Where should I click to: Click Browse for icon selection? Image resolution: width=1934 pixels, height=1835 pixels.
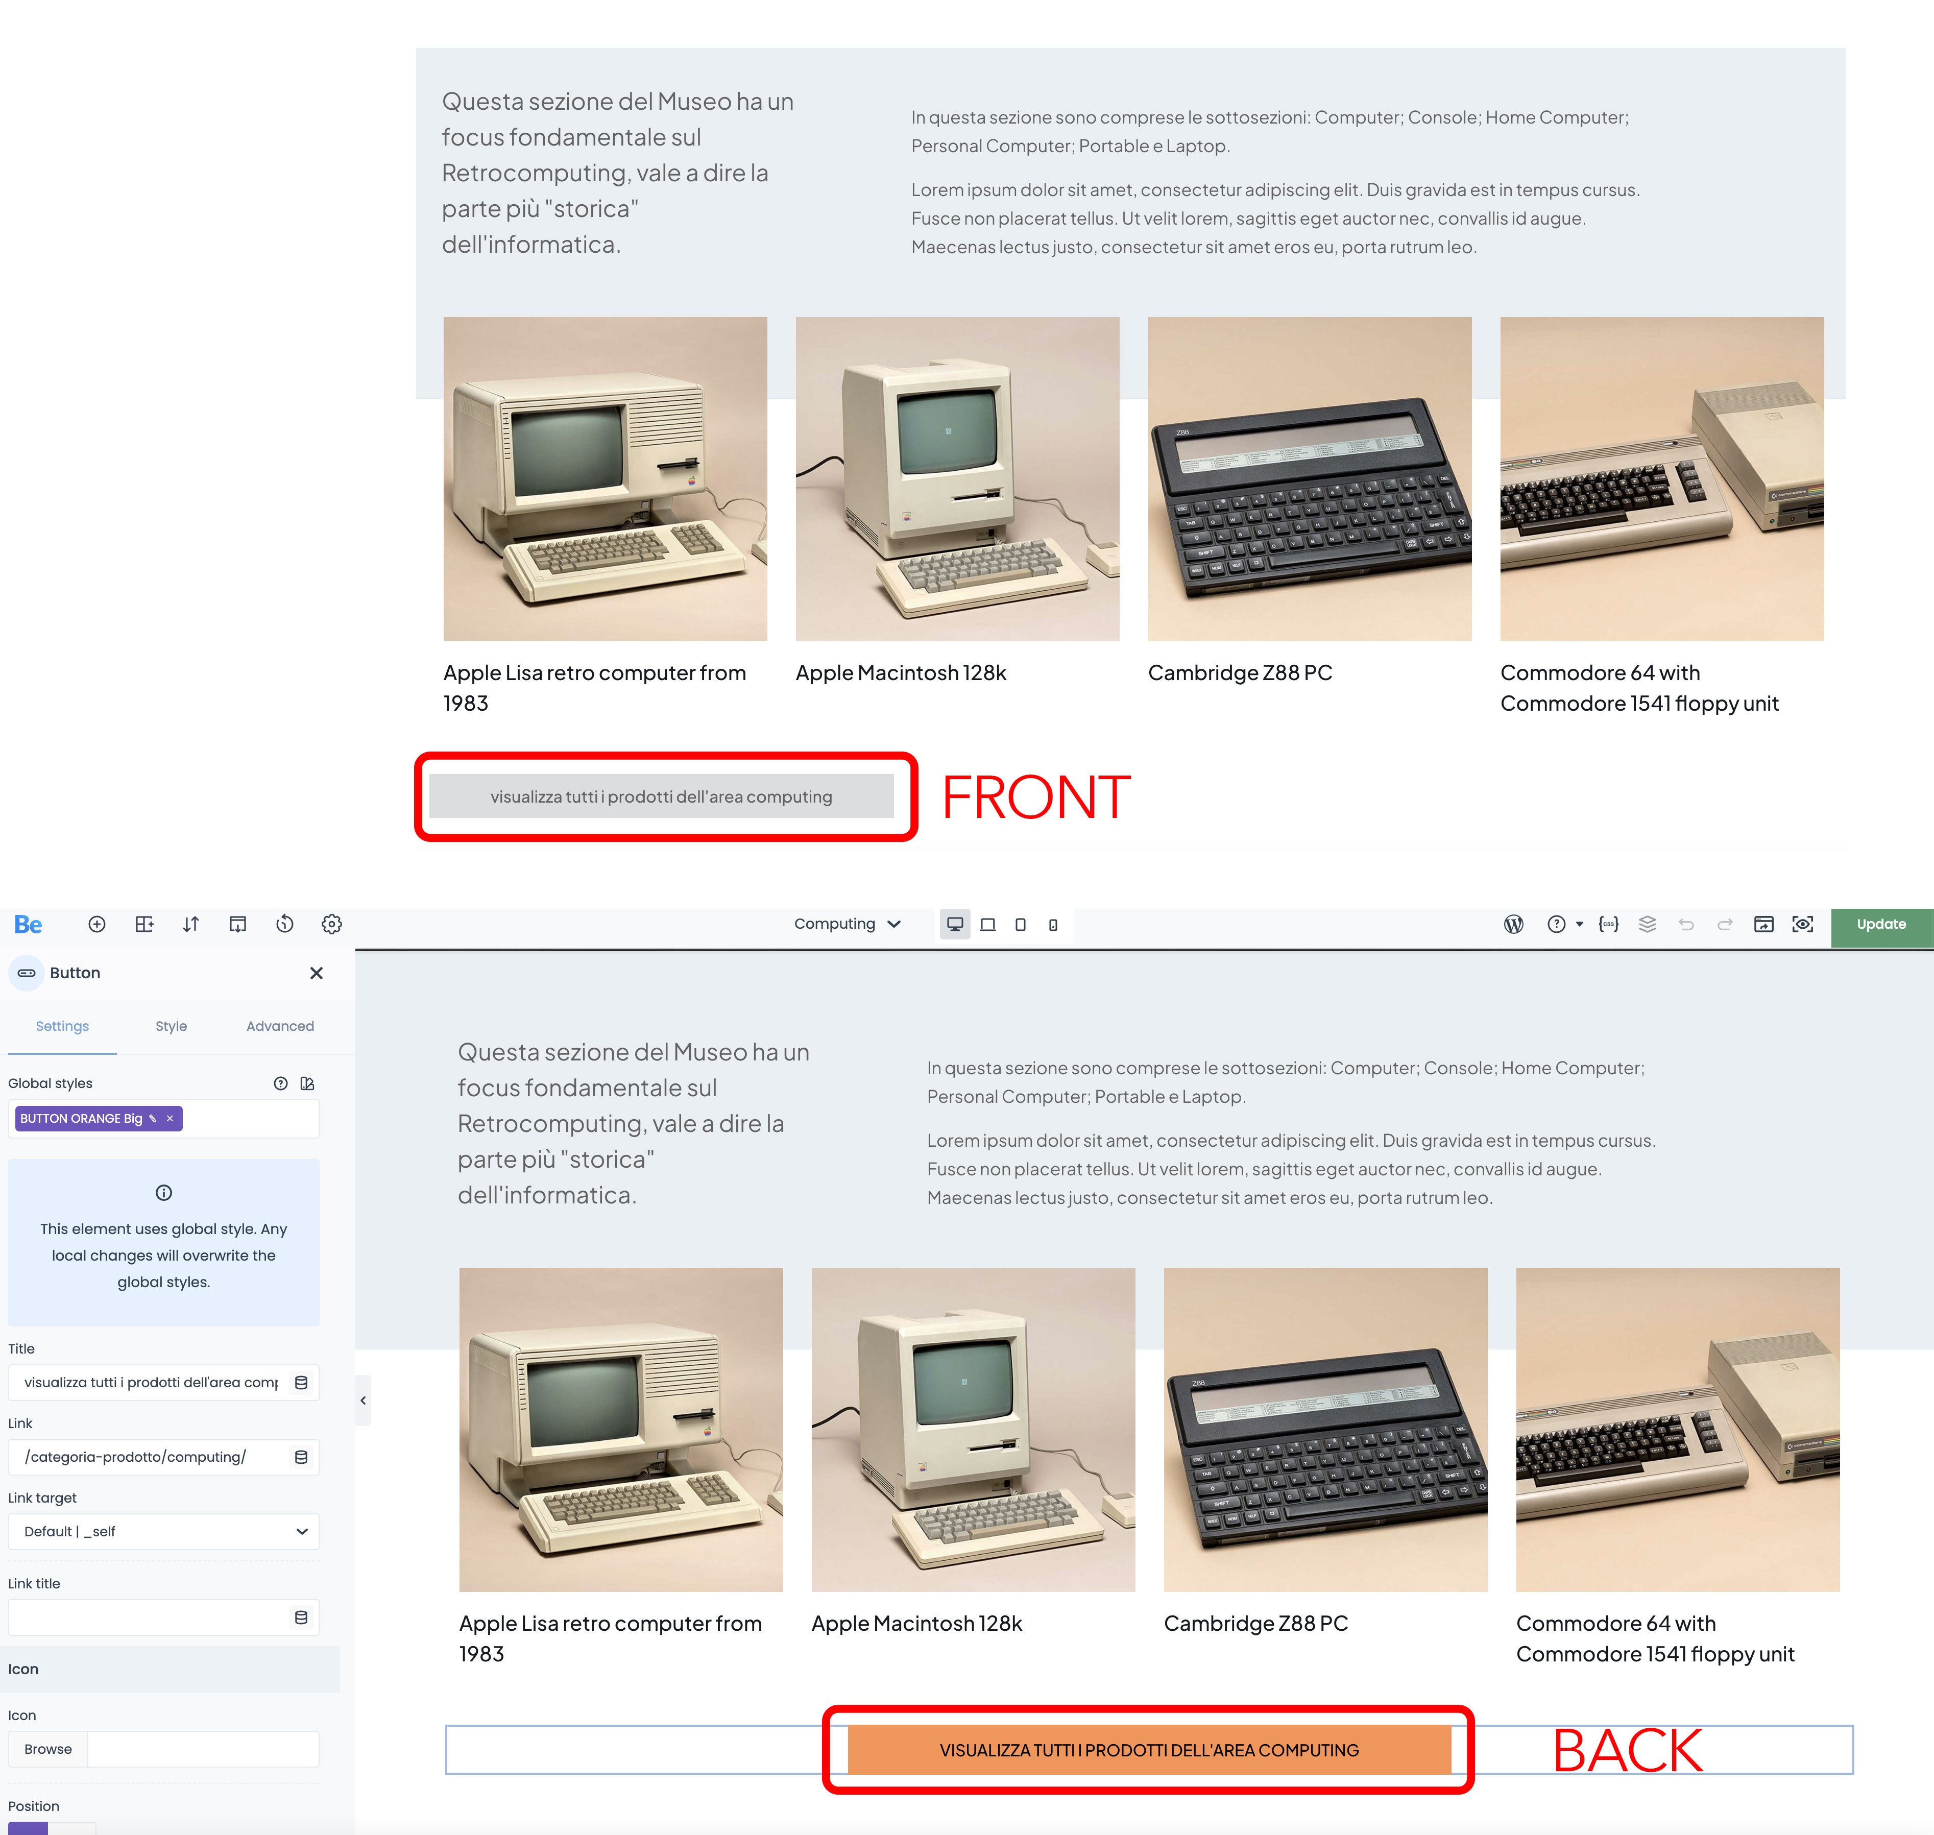(x=48, y=1749)
